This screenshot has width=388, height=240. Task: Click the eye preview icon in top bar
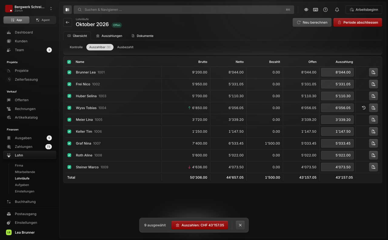click(x=306, y=10)
